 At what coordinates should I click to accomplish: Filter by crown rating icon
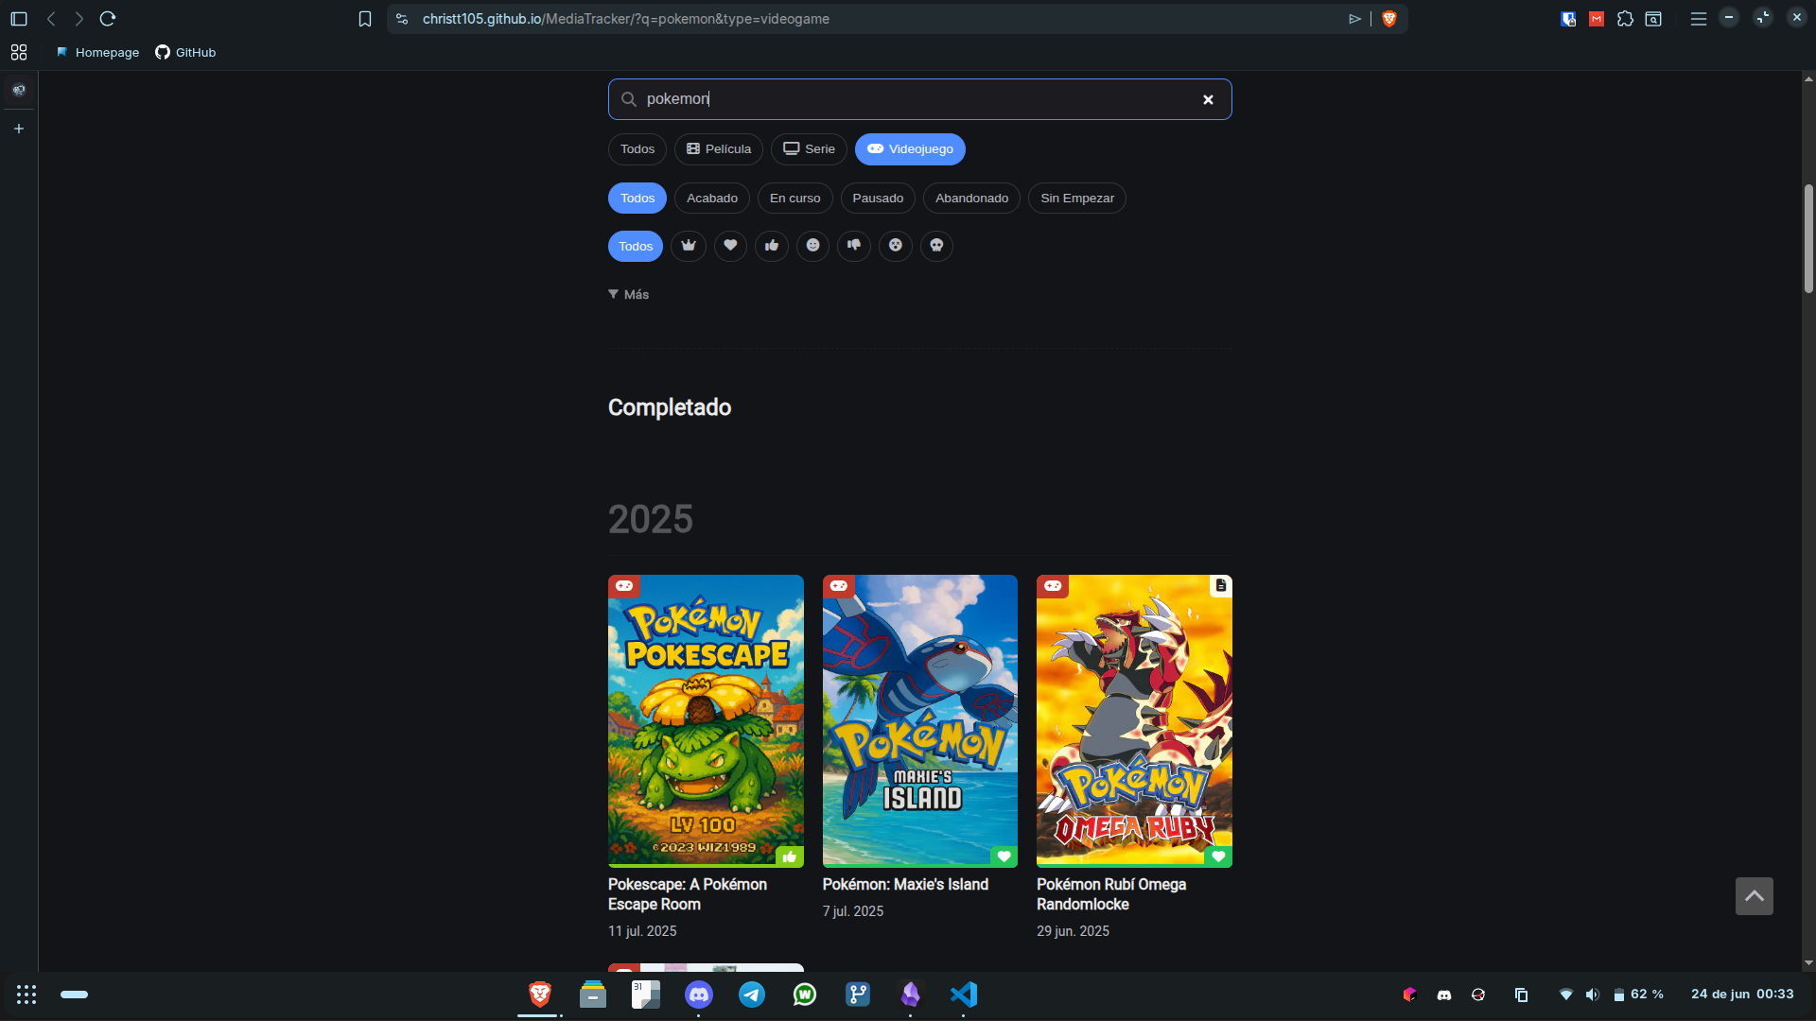(x=689, y=246)
